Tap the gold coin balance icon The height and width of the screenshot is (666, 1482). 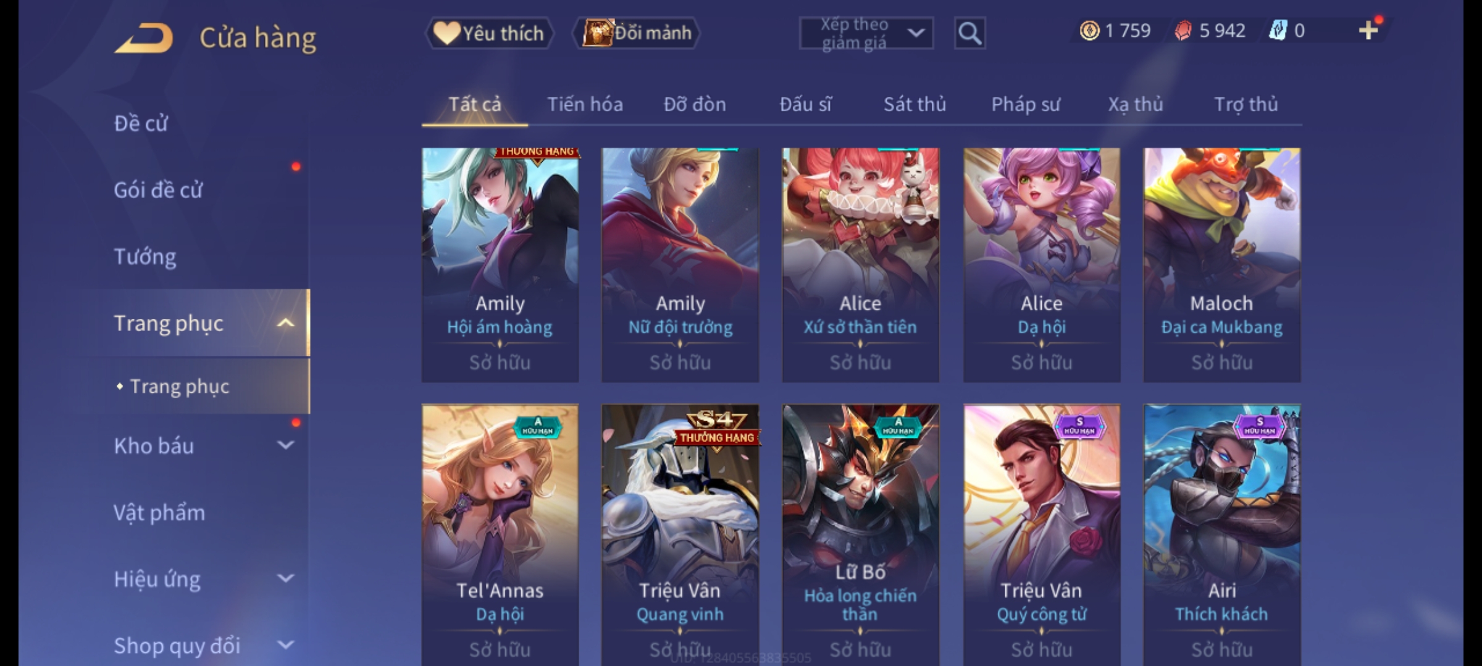pyautogui.click(x=1089, y=31)
